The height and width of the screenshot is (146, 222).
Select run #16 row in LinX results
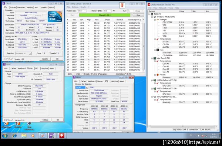click(x=104, y=60)
